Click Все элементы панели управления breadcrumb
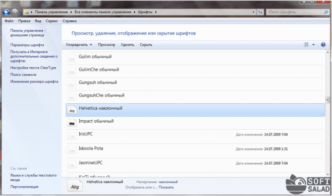The width and height of the screenshot is (332, 196). [103, 12]
